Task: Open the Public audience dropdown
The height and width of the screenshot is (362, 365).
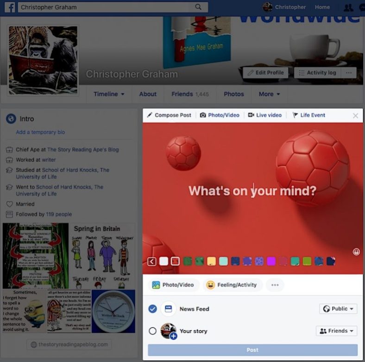Action: click(338, 309)
